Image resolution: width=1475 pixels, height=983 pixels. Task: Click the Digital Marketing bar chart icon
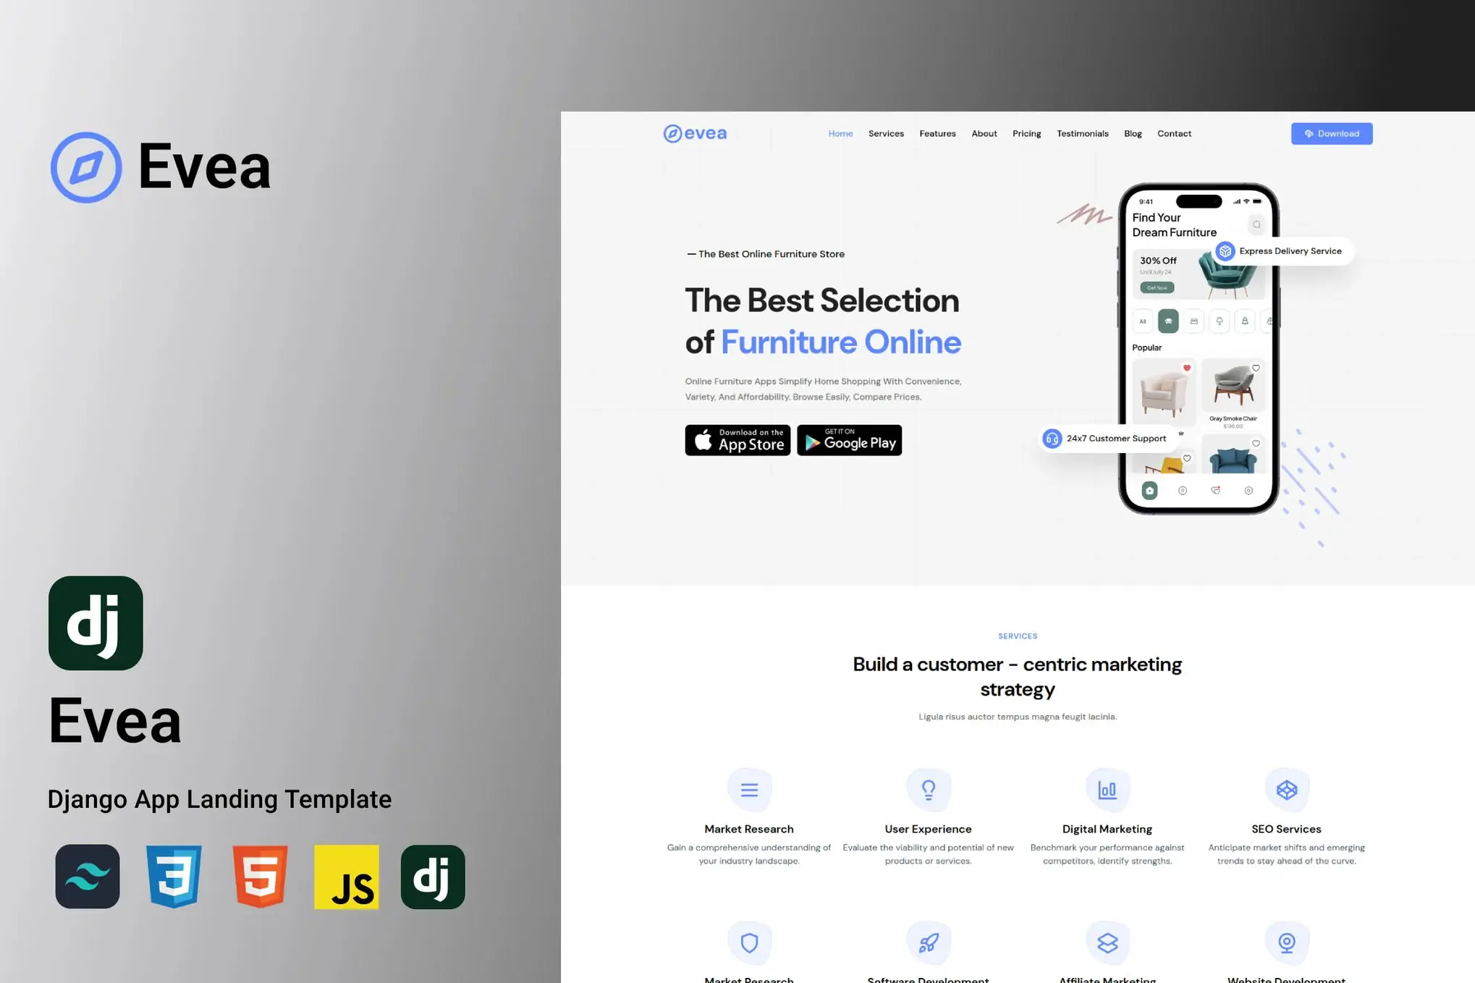(1107, 789)
